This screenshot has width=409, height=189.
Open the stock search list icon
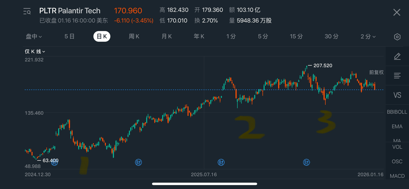(27, 11)
